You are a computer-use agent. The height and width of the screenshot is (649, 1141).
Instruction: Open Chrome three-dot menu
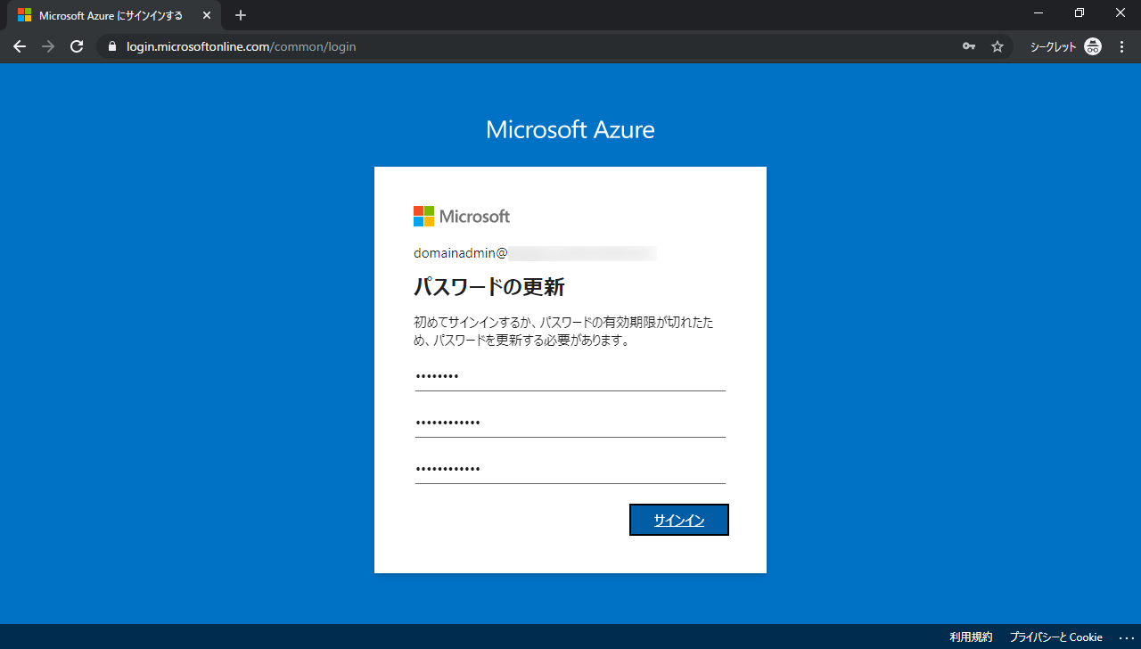[x=1122, y=46]
